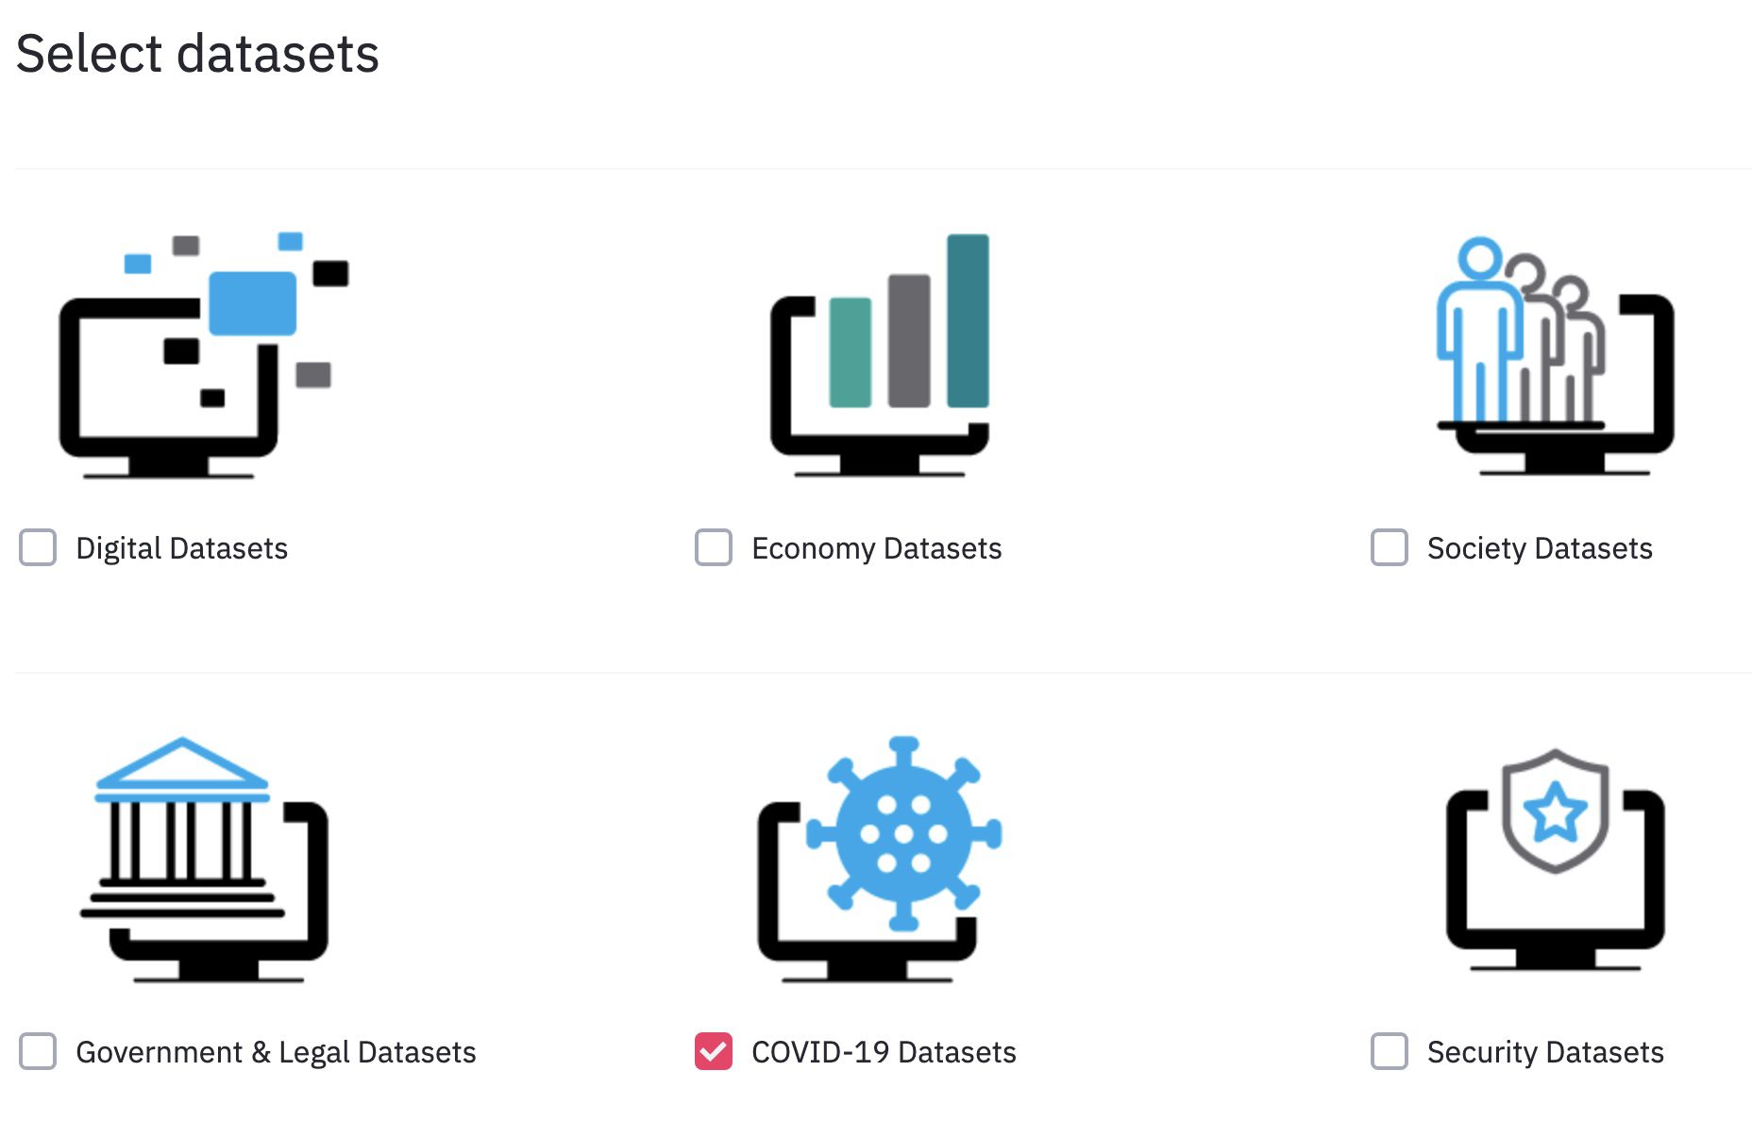Uncheck the COVID-19 Datasets checkbox
Viewport: 1752px width, 1121px height.
click(714, 1051)
